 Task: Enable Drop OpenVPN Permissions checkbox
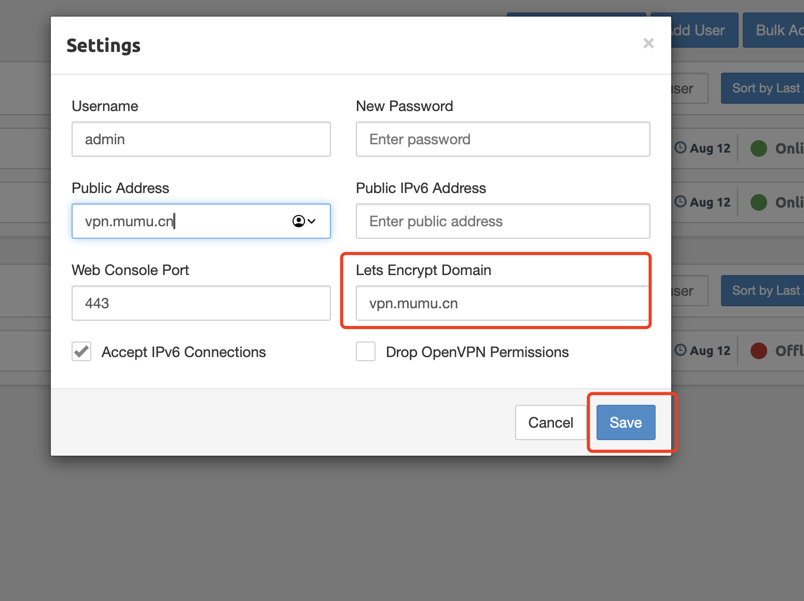click(366, 351)
